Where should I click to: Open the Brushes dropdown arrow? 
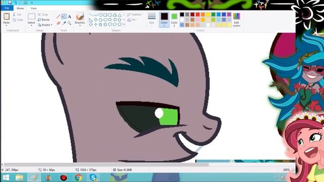pos(80,26)
